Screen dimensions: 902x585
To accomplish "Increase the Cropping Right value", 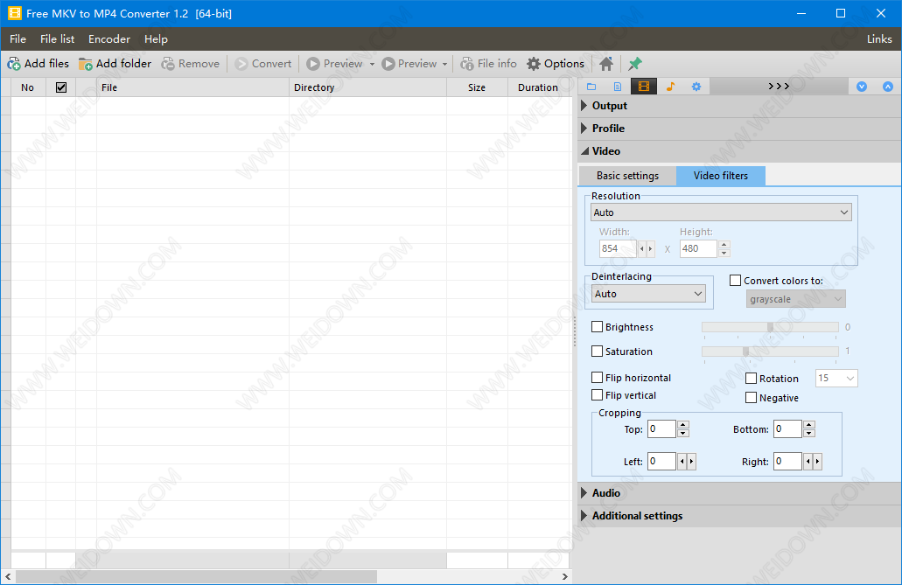I will click(817, 461).
